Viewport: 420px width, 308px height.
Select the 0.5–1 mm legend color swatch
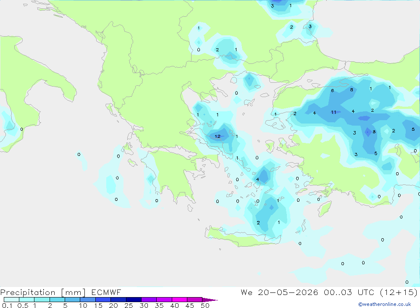26,300
